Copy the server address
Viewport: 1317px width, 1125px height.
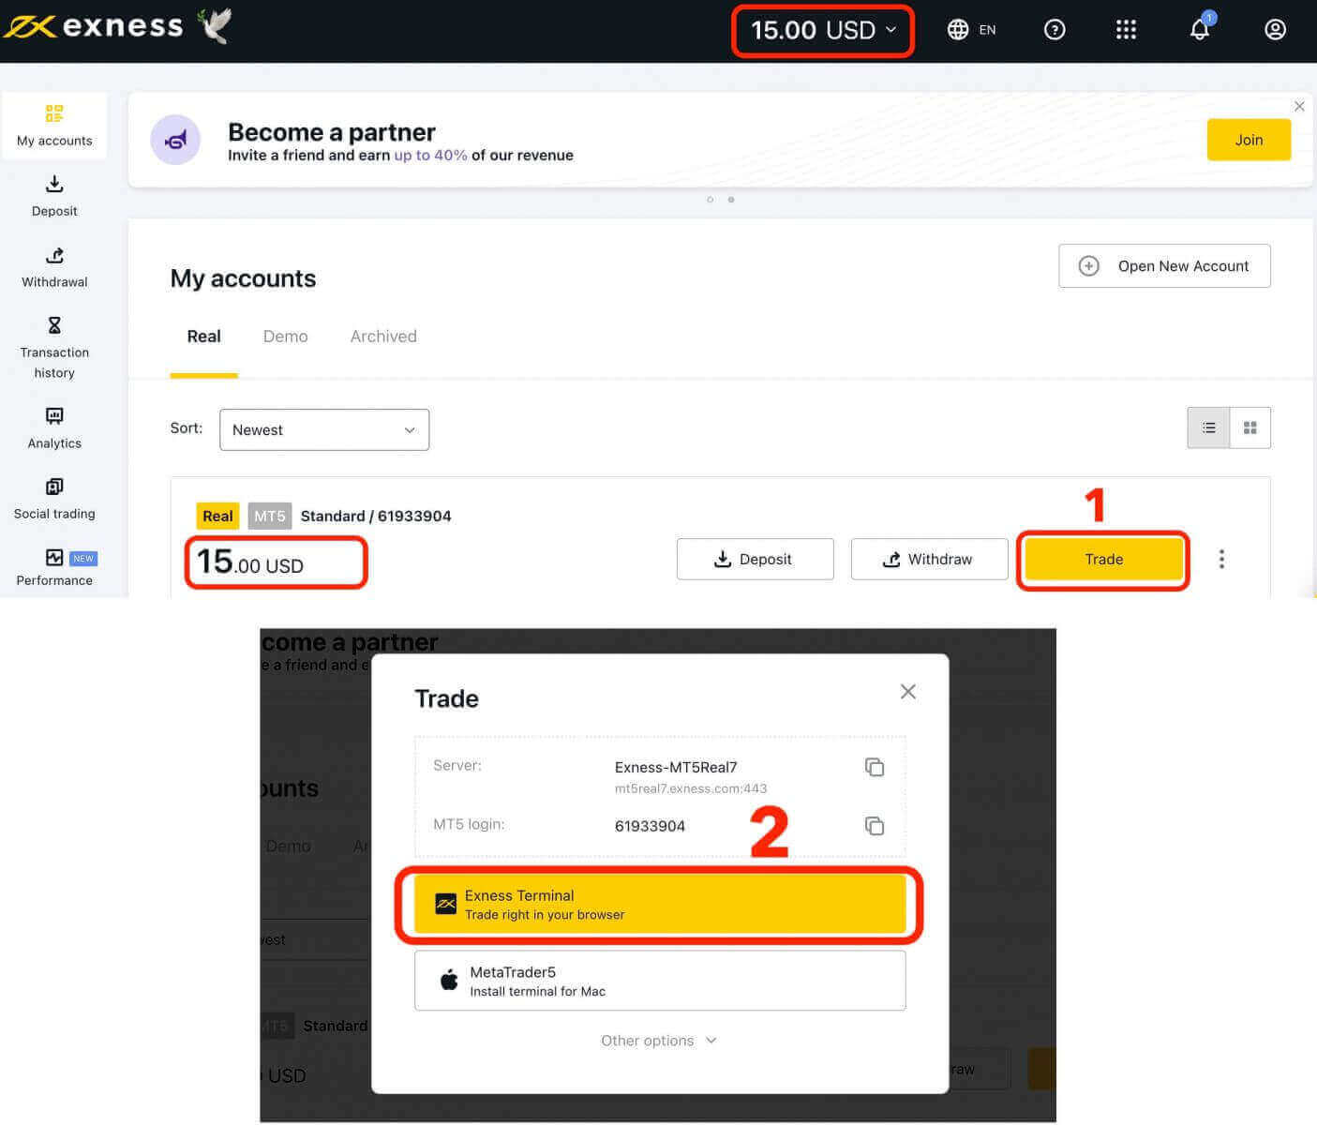coord(874,767)
